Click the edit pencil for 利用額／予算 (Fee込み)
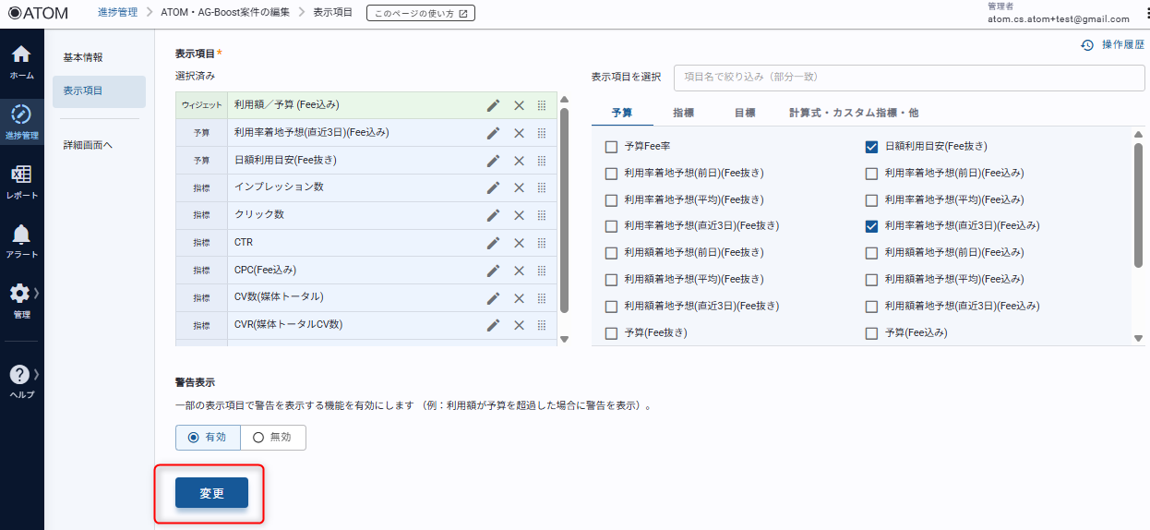 point(494,105)
